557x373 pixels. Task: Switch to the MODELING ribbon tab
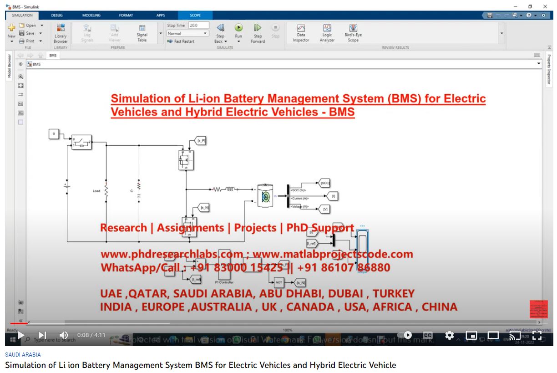point(91,15)
